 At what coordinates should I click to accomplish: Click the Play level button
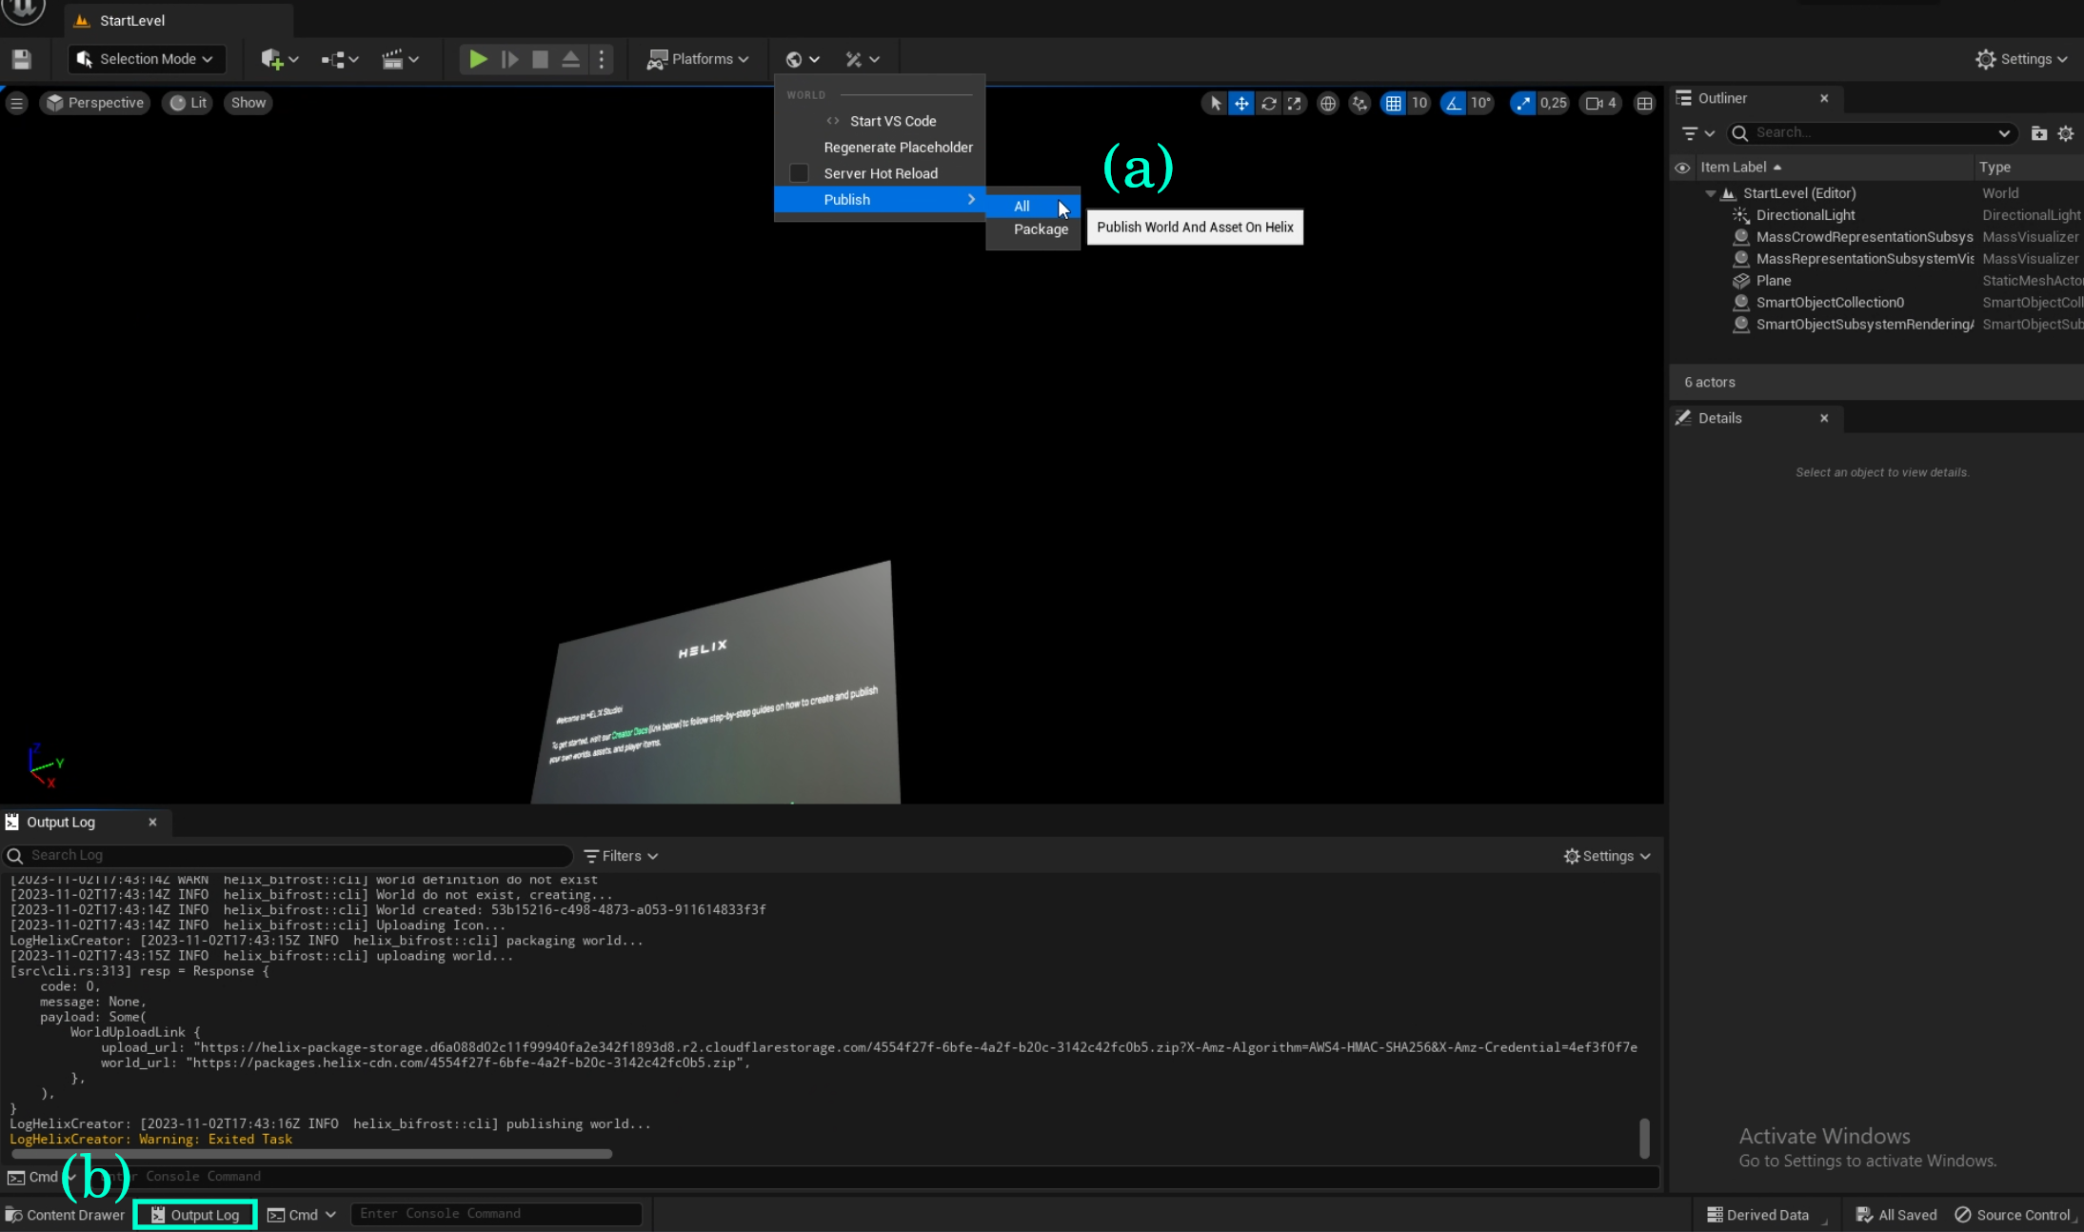point(478,59)
